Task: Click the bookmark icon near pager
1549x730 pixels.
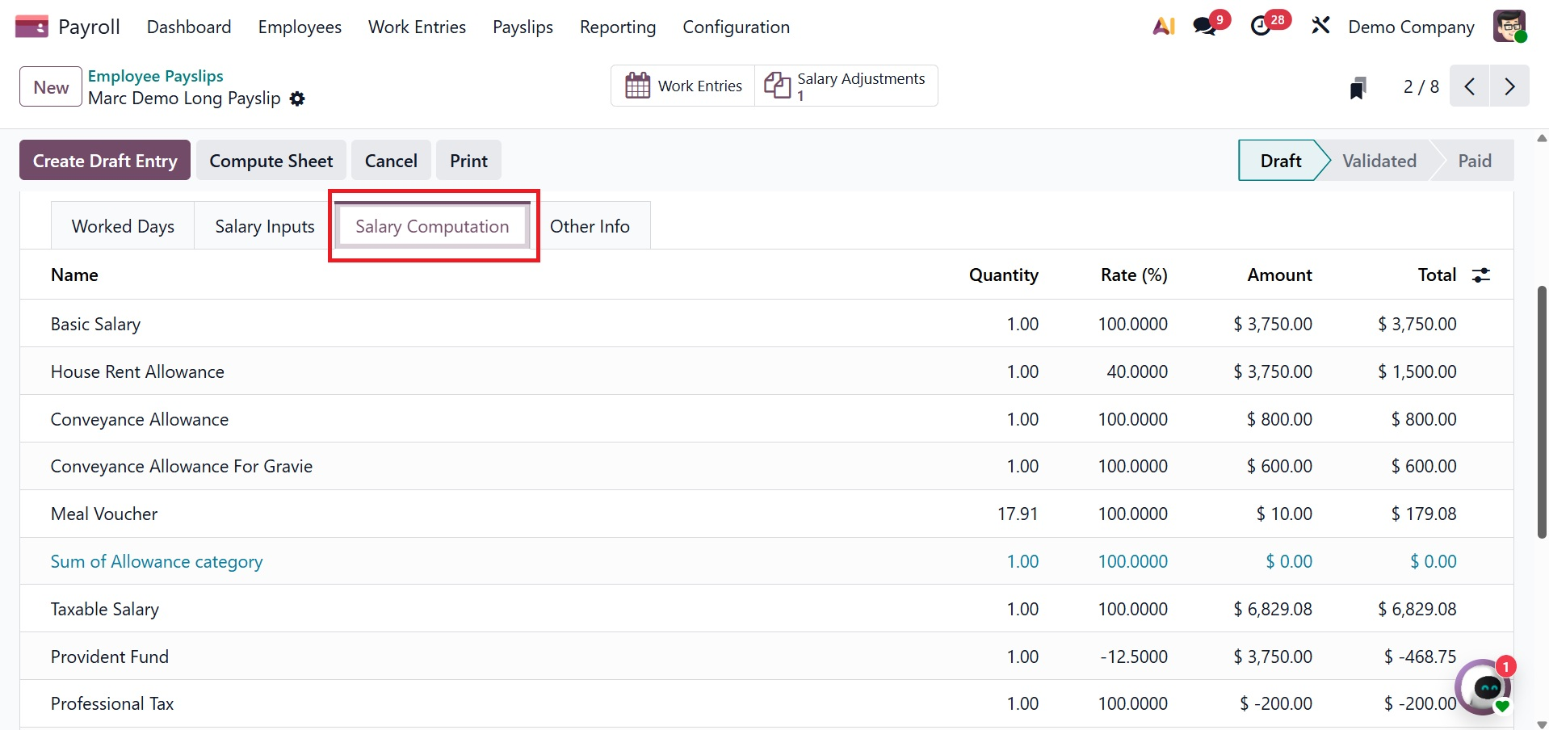Action: 1358,87
